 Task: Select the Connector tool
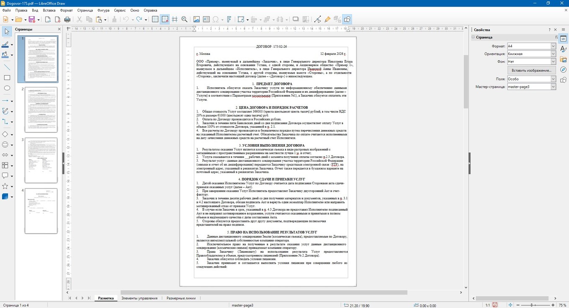tap(5, 122)
